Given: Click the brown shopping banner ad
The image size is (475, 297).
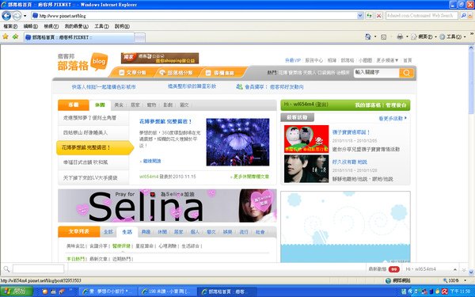Looking at the screenshot, I should (160, 58).
